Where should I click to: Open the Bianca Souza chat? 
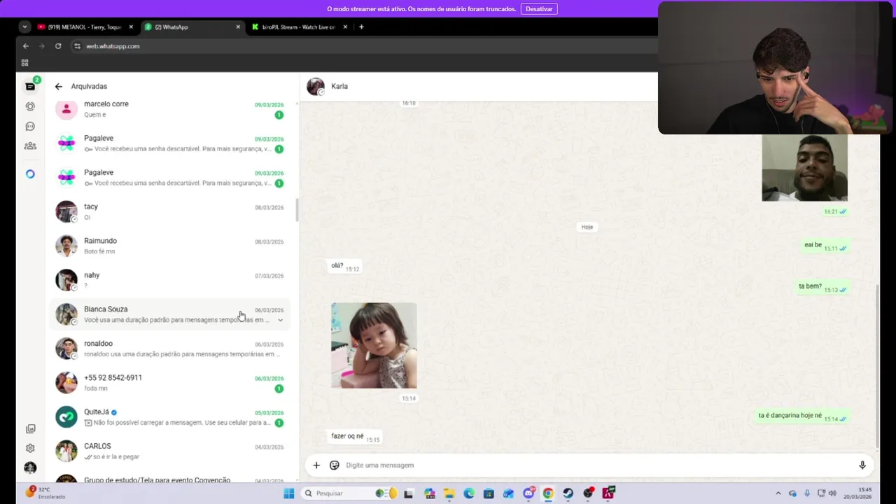(169, 314)
